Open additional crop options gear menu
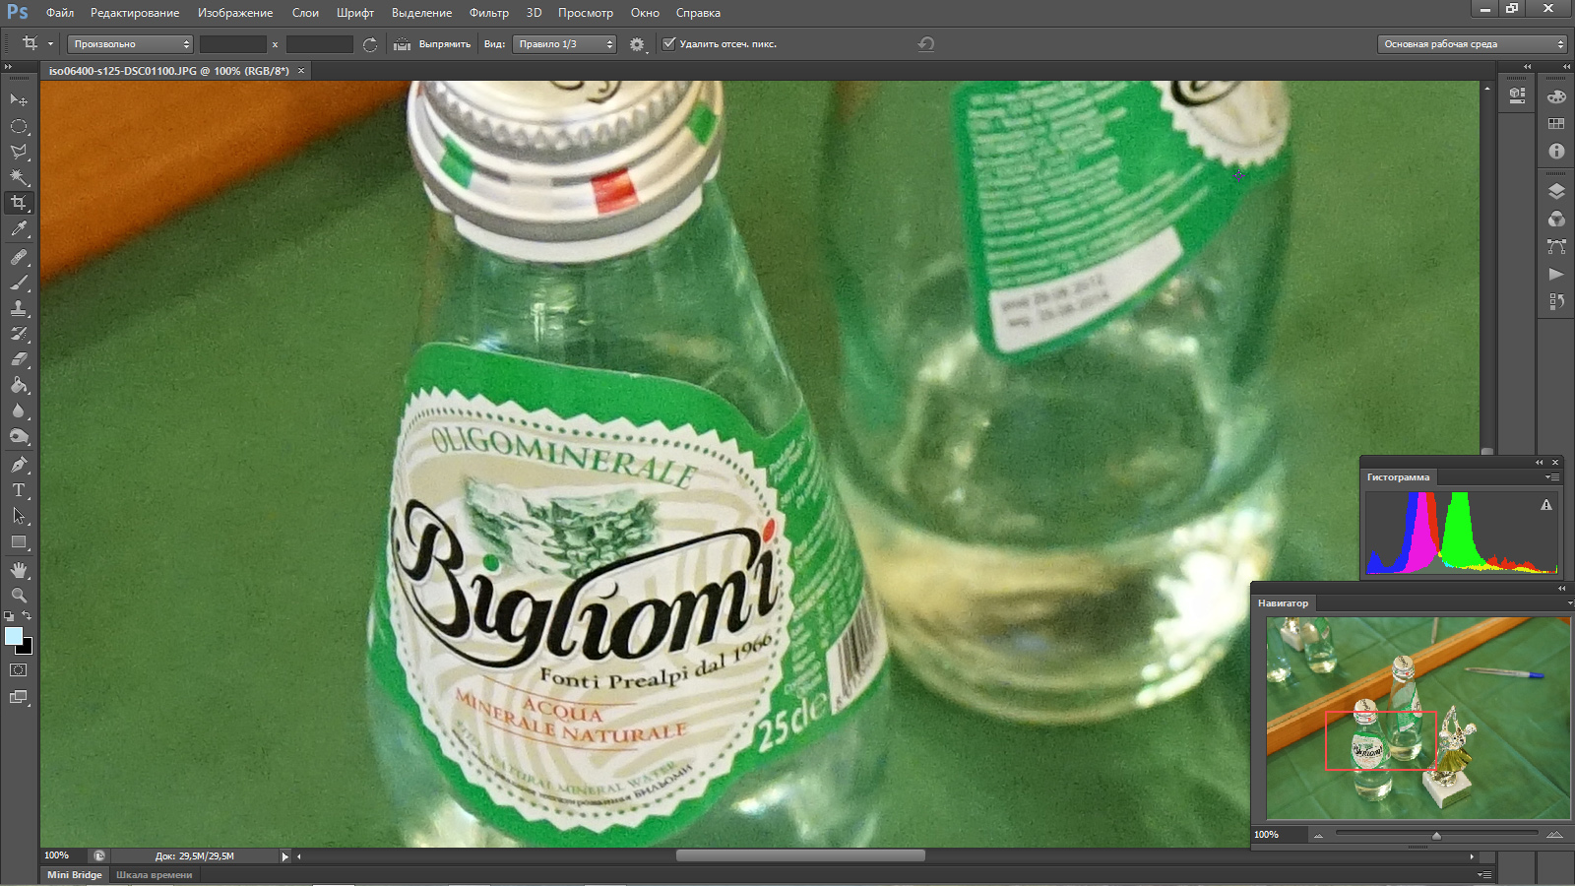This screenshot has width=1575, height=886. click(x=638, y=44)
